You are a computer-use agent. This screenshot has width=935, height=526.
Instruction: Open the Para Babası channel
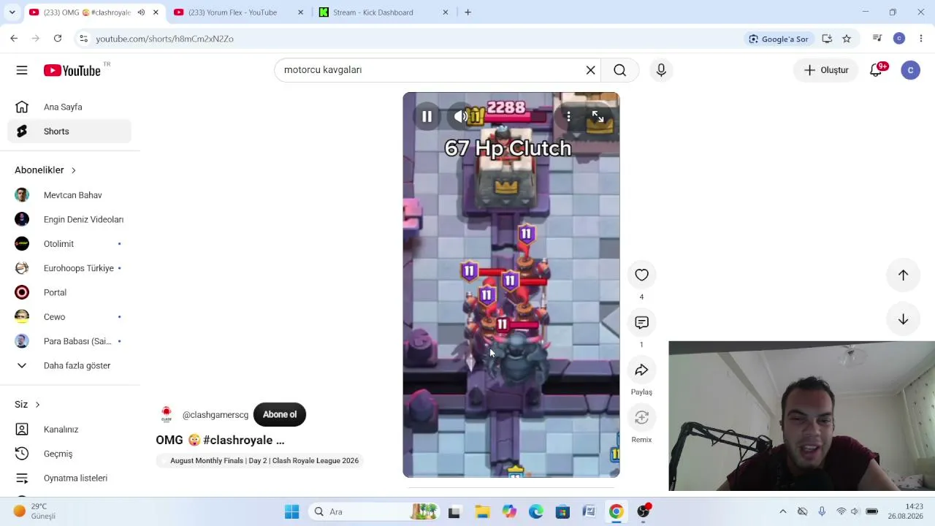point(70,341)
